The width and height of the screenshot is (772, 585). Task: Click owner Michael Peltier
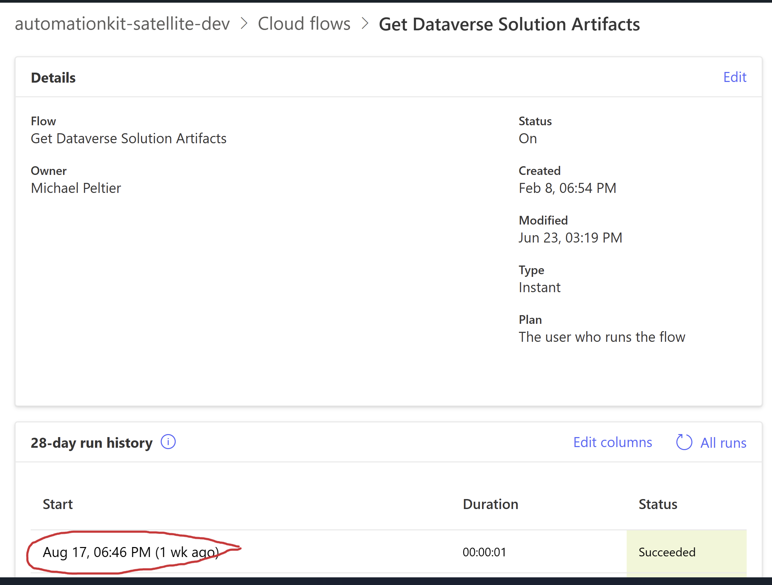[76, 188]
